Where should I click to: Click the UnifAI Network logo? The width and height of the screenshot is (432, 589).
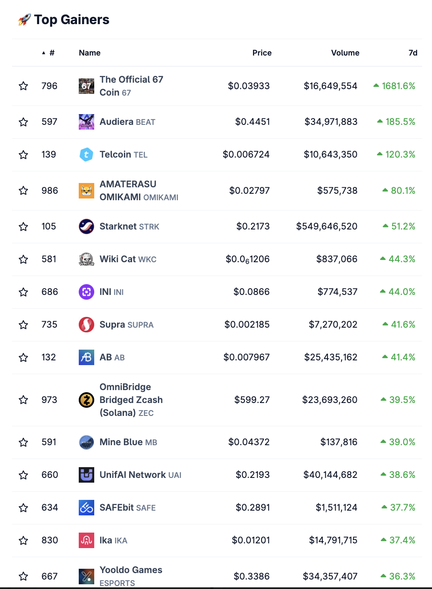pos(86,475)
